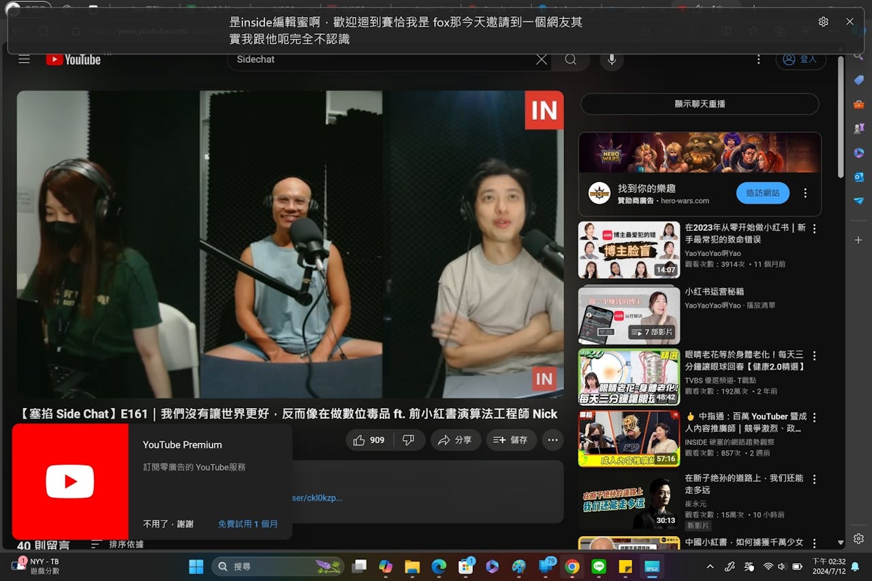Open Sticky Notes from taskbar
Viewport: 872px width, 581px height.
[x=625, y=566]
